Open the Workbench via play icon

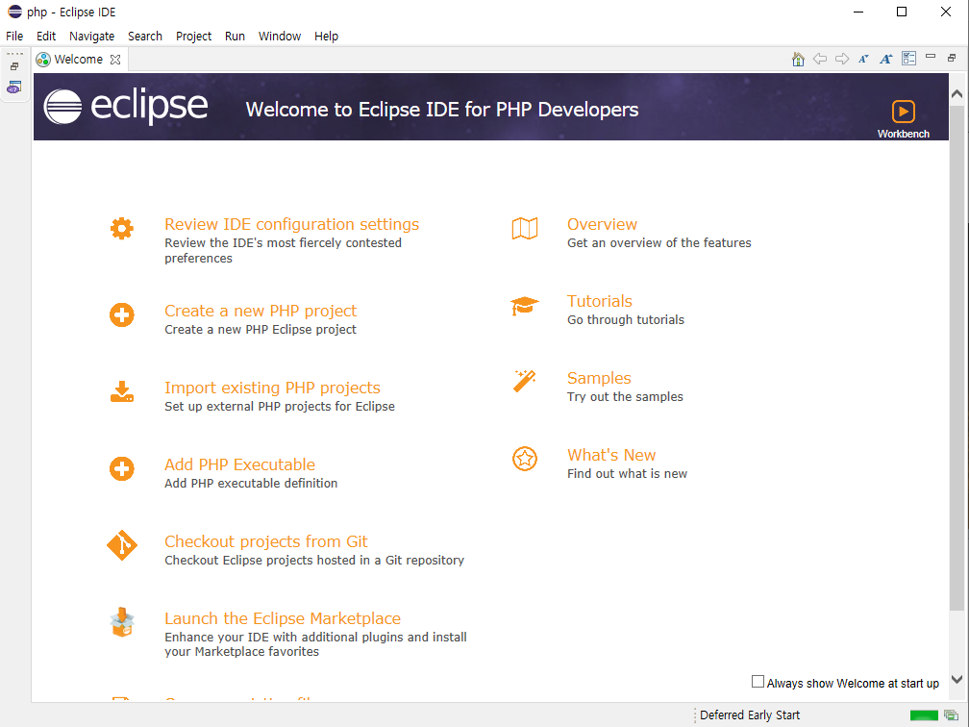pos(903,112)
